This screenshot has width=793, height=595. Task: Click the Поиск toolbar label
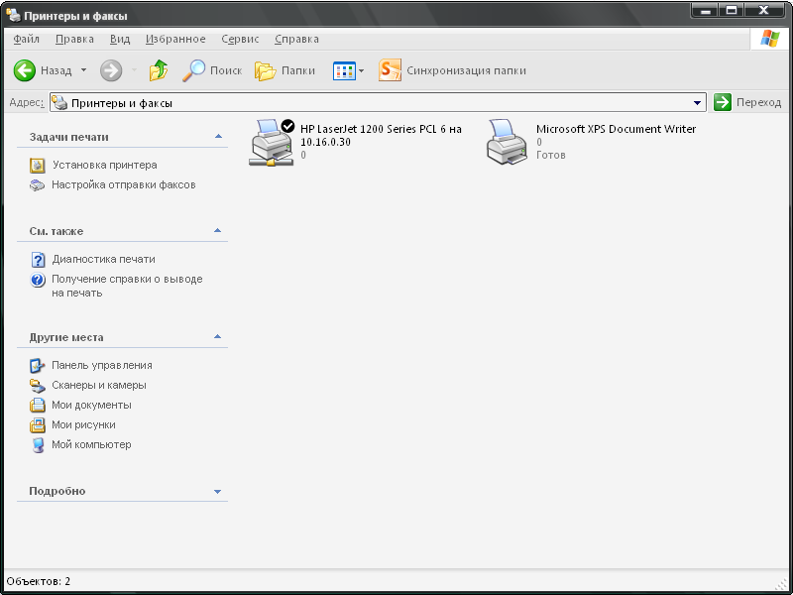click(x=226, y=70)
